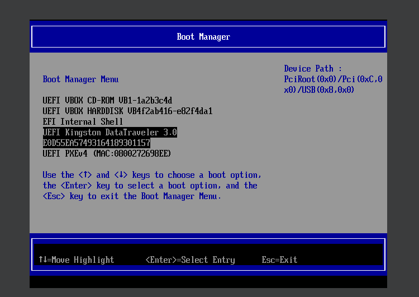
Task: Click the '<Esc> key to exit' help line
Action: pos(132,196)
